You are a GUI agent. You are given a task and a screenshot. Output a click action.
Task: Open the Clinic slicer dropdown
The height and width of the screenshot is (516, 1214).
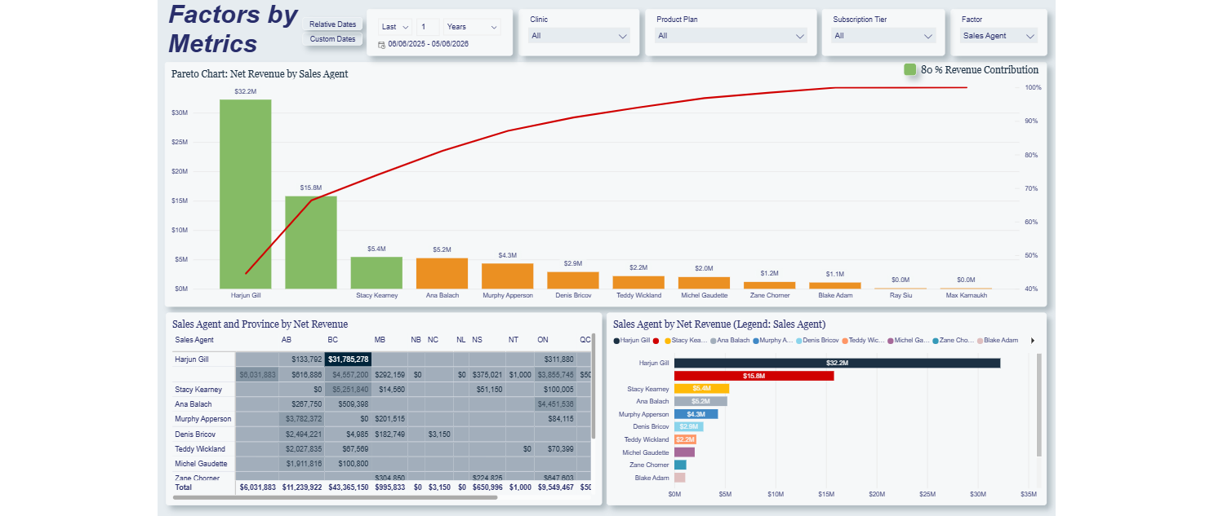pyautogui.click(x=579, y=36)
